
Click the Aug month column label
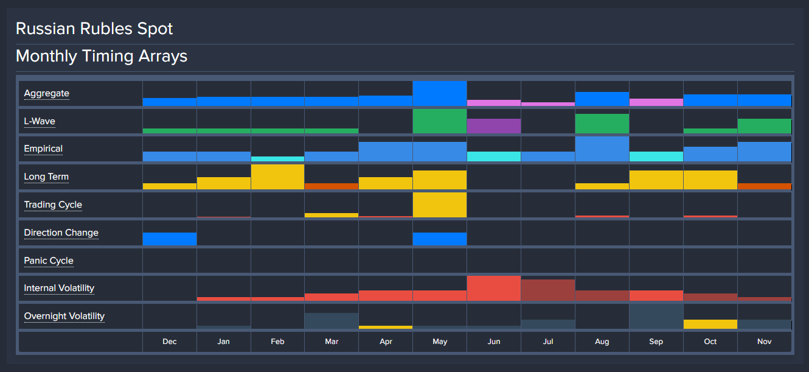602,342
